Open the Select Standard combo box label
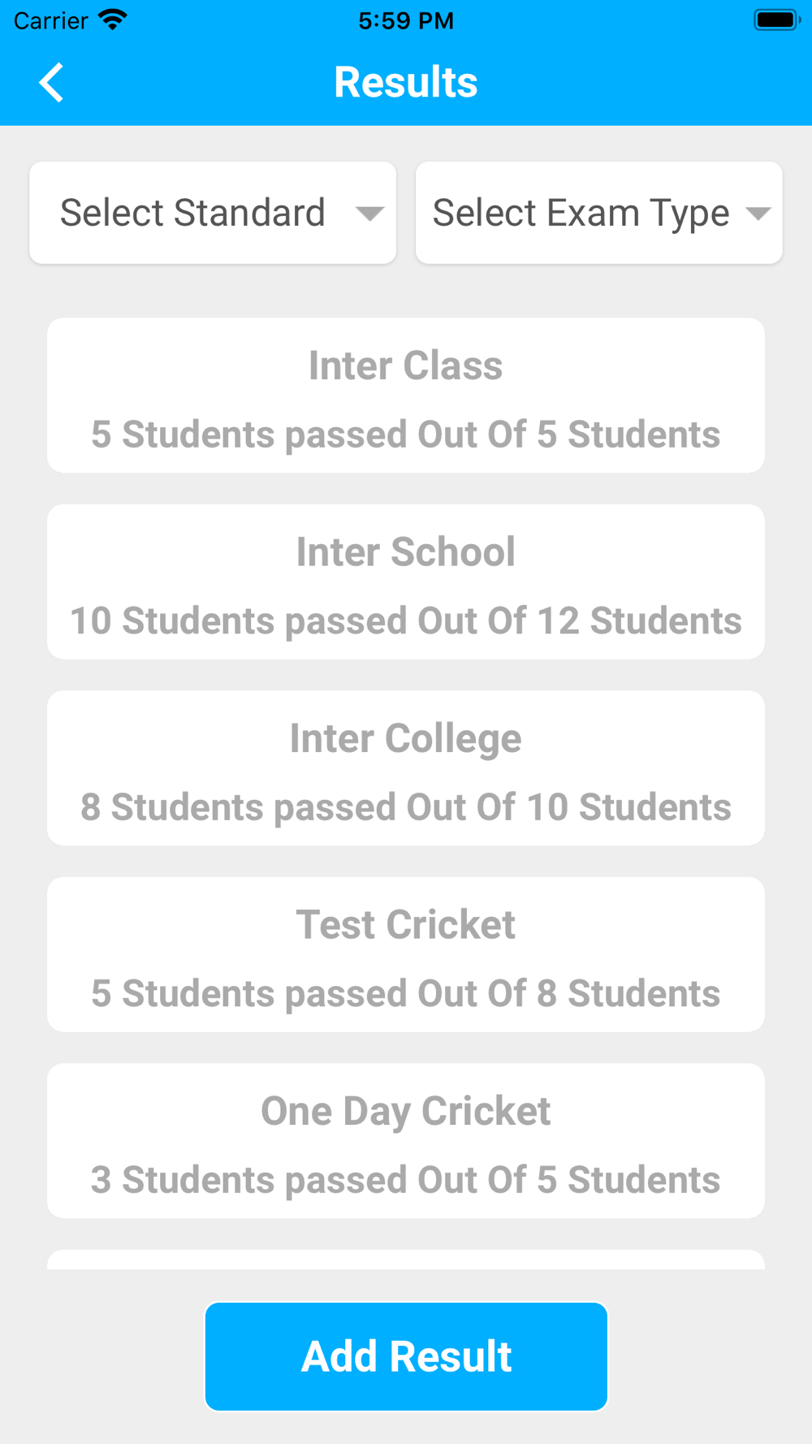Screen dimensions: 812x1444 192,213
